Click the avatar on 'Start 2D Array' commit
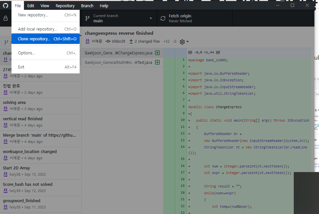 pyautogui.click(x=6, y=174)
